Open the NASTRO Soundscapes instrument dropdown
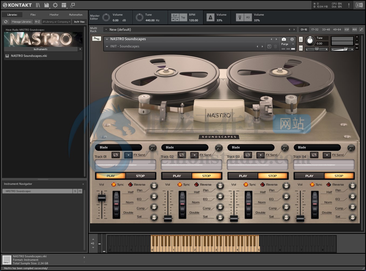This screenshot has height=271, width=366. pos(107,39)
